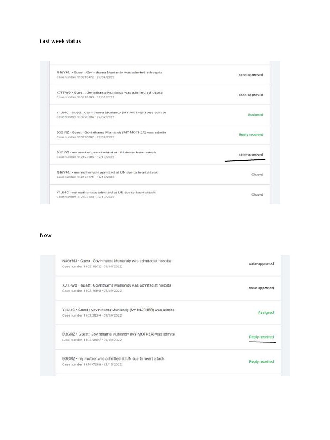Open D3GIRZ heart attack case in Last week list
Viewport: 330px width, 440px height.
coord(106,153)
